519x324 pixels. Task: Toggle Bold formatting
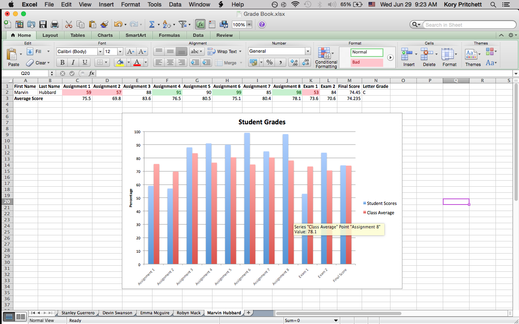click(62, 62)
